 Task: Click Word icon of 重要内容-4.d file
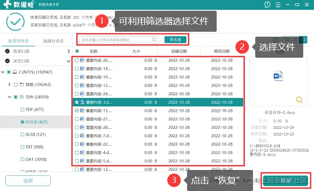coord(82,153)
